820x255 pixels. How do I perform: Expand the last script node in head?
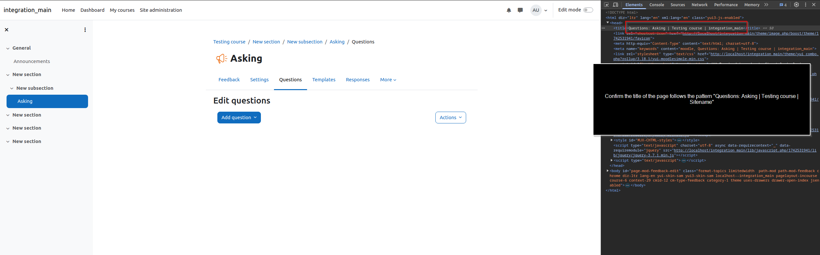click(611, 160)
